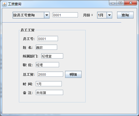Click the 明细 button
Image resolution: width=139 pixels, height=116 pixels.
point(73,74)
